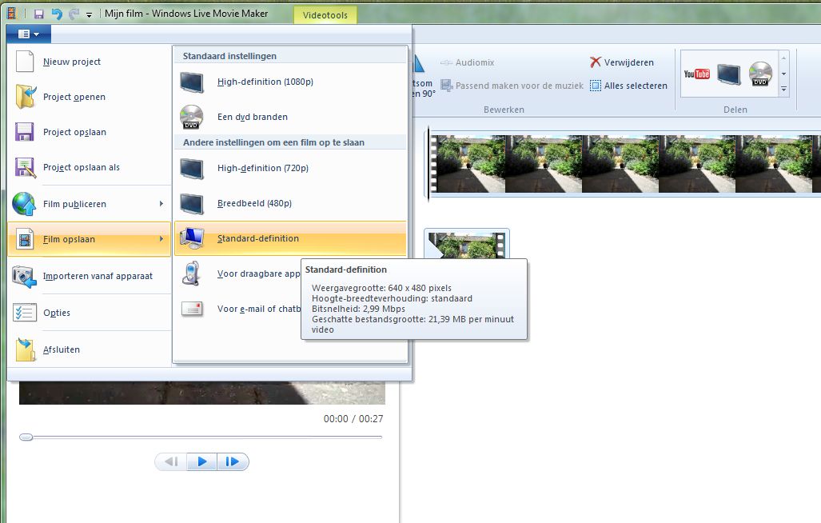Click the undo arrow in title bar
The height and width of the screenshot is (523, 821).
point(56,14)
